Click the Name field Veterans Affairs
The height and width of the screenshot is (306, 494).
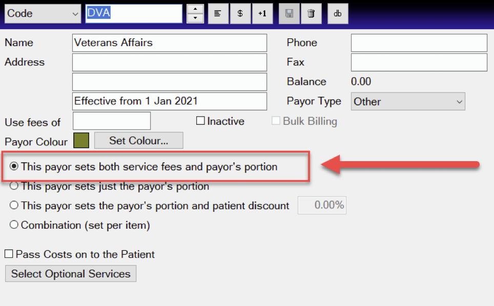[170, 43]
